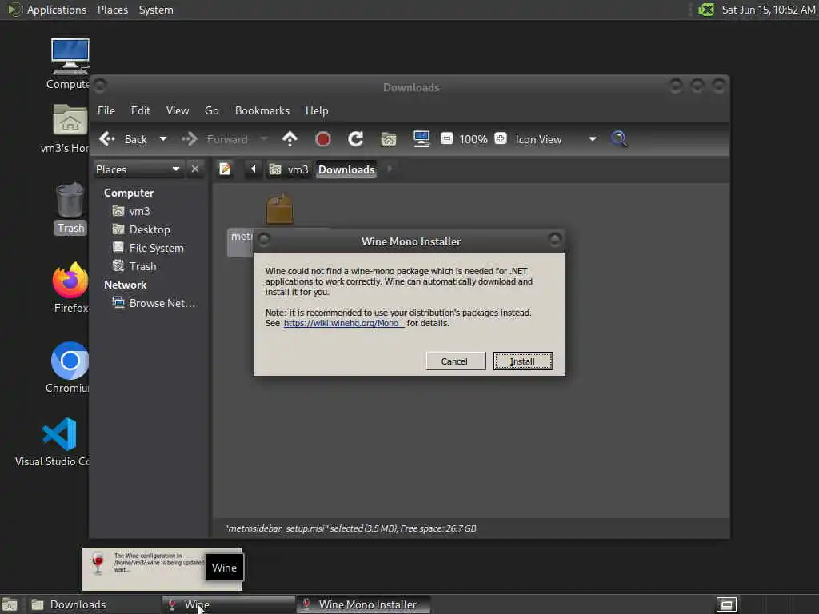Go up to parent folder

tap(290, 139)
